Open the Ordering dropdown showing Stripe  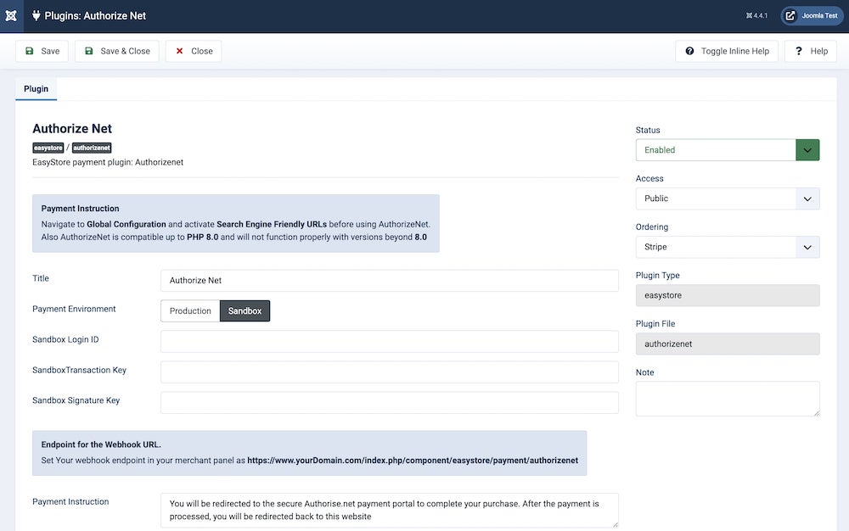tap(728, 247)
